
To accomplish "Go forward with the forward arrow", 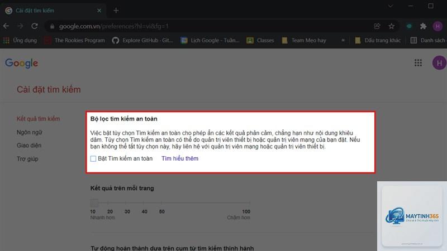I will (20, 26).
